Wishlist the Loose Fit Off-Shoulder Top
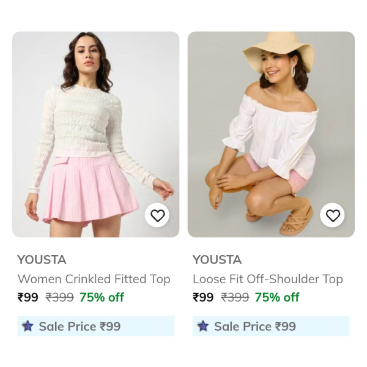This screenshot has height=367, width=367. click(x=333, y=215)
